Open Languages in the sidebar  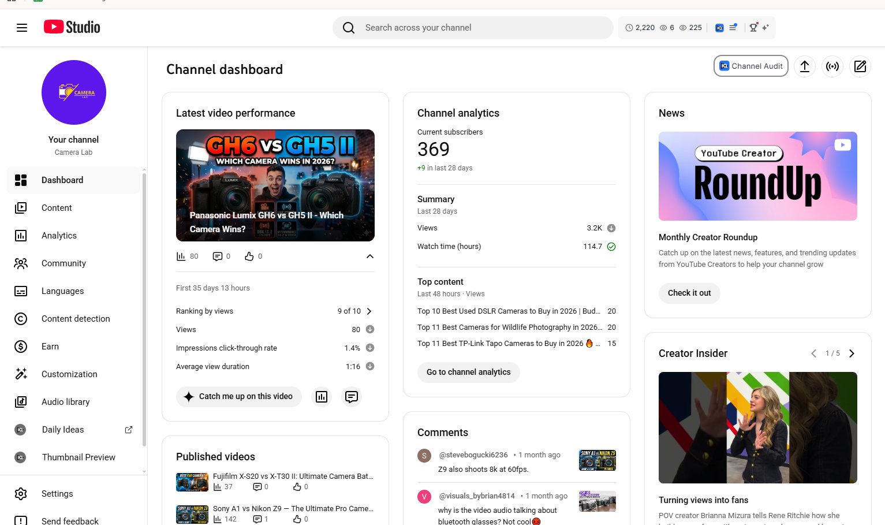73,291
